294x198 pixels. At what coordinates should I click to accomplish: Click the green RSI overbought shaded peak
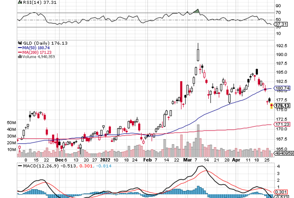[x=197, y=11]
